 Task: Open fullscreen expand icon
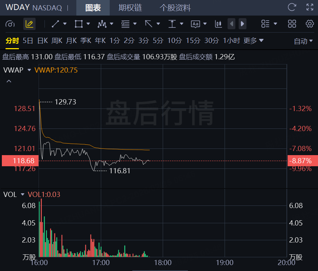(x=310, y=7)
